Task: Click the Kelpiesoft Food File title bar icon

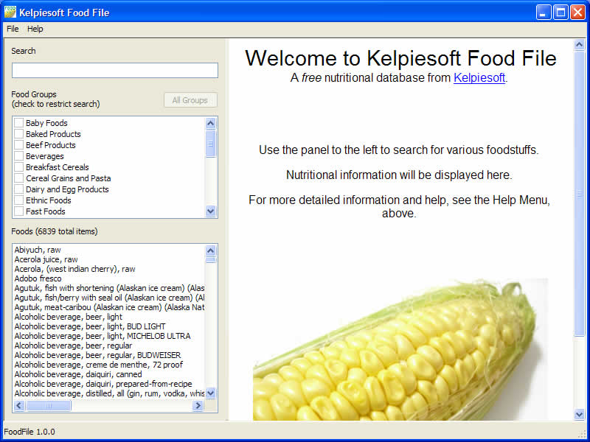Action: [10, 12]
